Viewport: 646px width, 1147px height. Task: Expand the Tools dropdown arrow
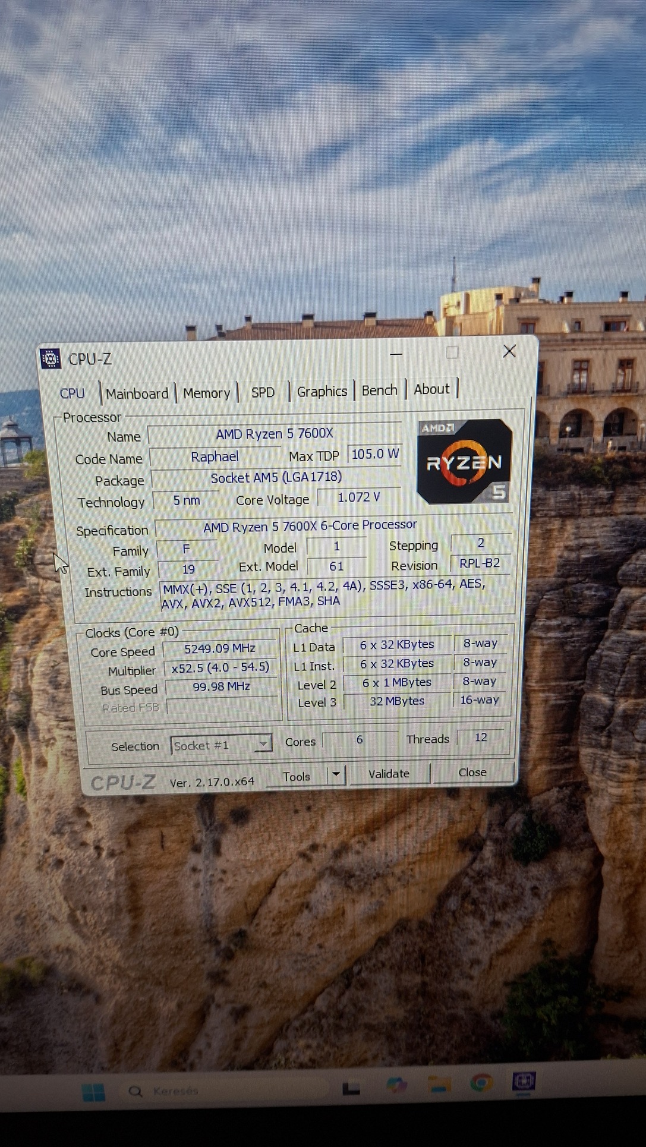(x=336, y=774)
